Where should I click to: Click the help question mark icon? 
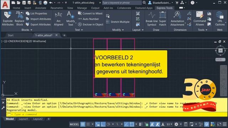click(x=192, y=2)
